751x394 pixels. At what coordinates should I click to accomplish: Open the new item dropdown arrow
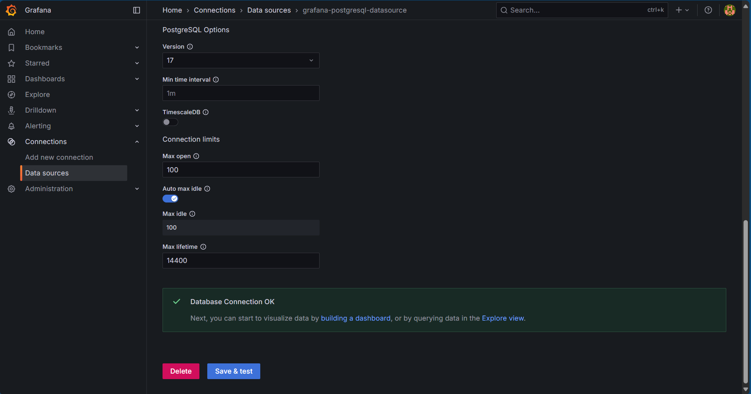(687, 10)
